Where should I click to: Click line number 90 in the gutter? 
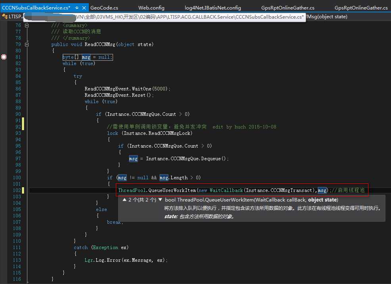pyautogui.click(x=18, y=114)
